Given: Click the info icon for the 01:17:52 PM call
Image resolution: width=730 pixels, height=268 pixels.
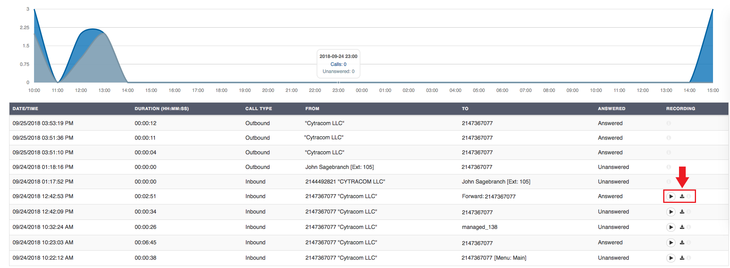Looking at the screenshot, I should point(669,182).
